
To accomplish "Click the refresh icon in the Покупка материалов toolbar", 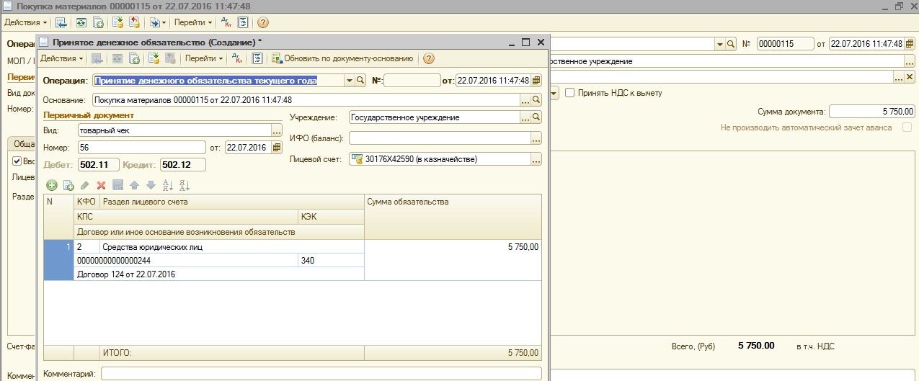I will 81,23.
